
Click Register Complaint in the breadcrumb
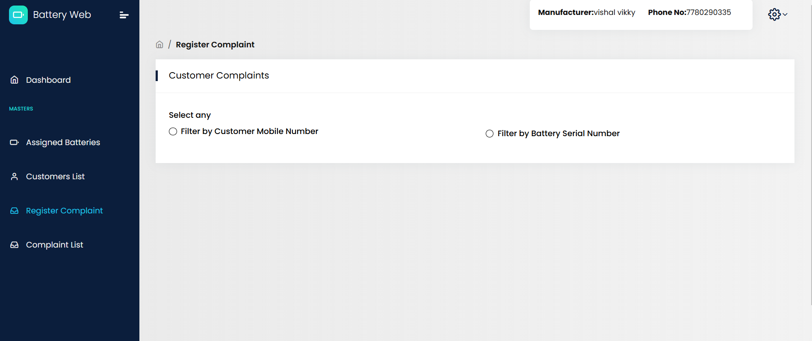pos(215,44)
